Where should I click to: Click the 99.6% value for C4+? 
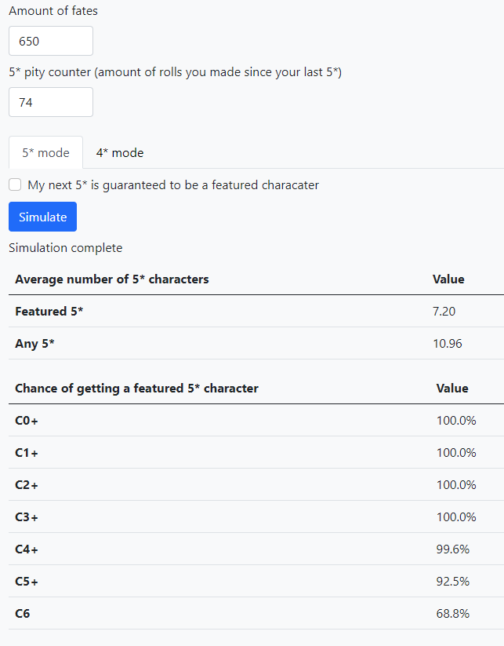pyautogui.click(x=452, y=549)
